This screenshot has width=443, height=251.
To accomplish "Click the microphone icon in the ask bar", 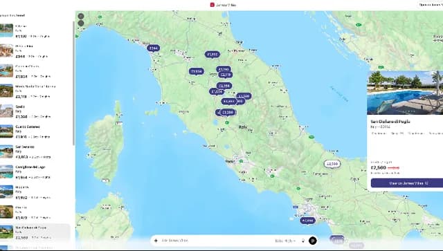I will [303, 241].
